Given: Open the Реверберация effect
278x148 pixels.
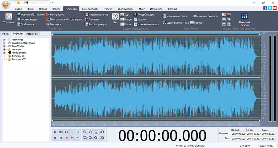Looking at the screenshot, I should pos(144,15).
